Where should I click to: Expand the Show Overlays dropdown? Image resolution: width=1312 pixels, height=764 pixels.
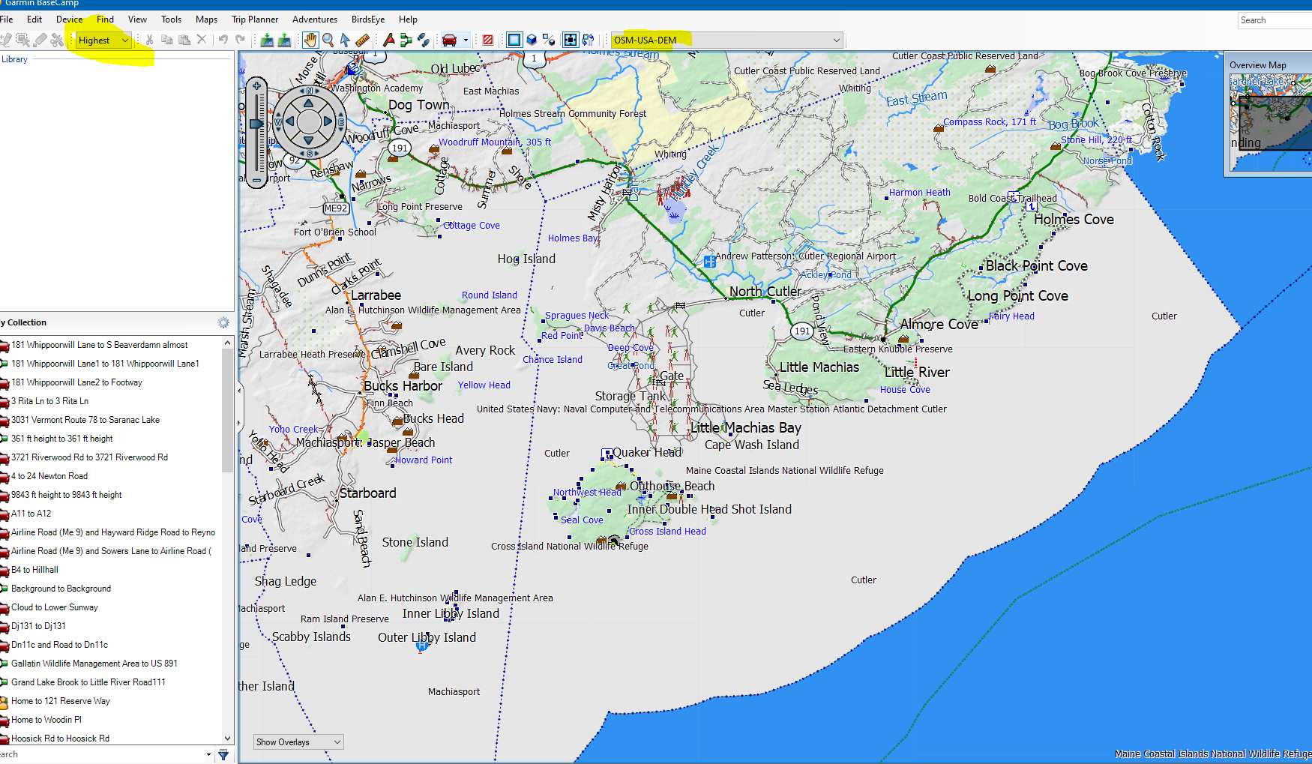(x=298, y=742)
